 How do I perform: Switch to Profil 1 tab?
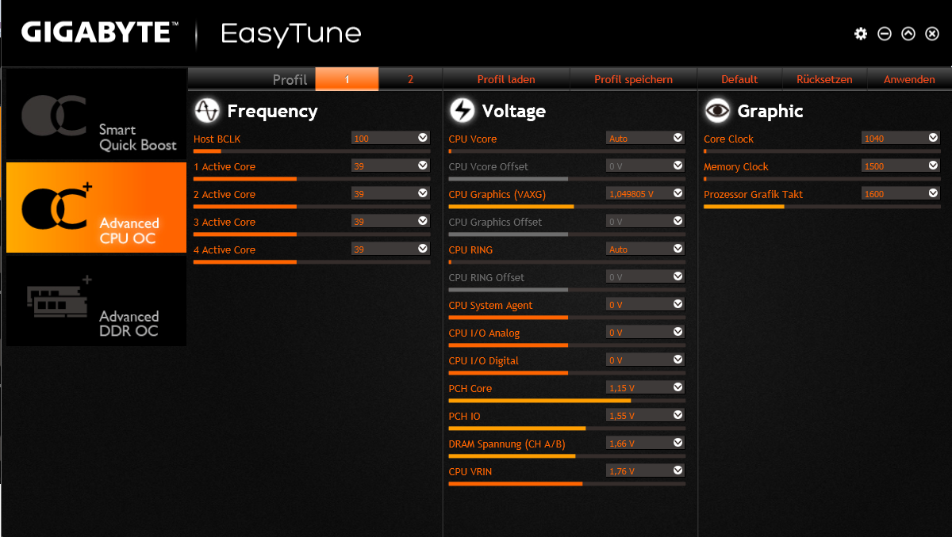(347, 79)
